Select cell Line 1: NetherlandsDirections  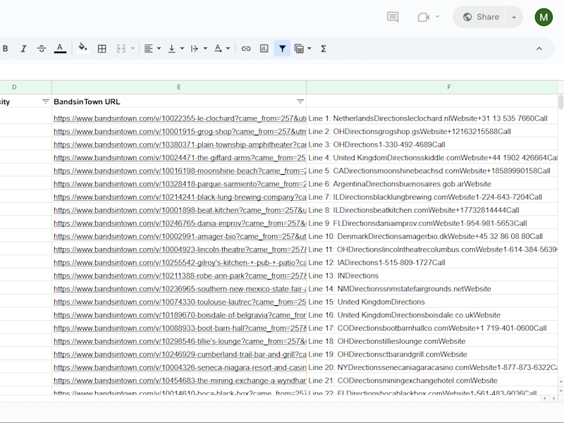[432, 118]
